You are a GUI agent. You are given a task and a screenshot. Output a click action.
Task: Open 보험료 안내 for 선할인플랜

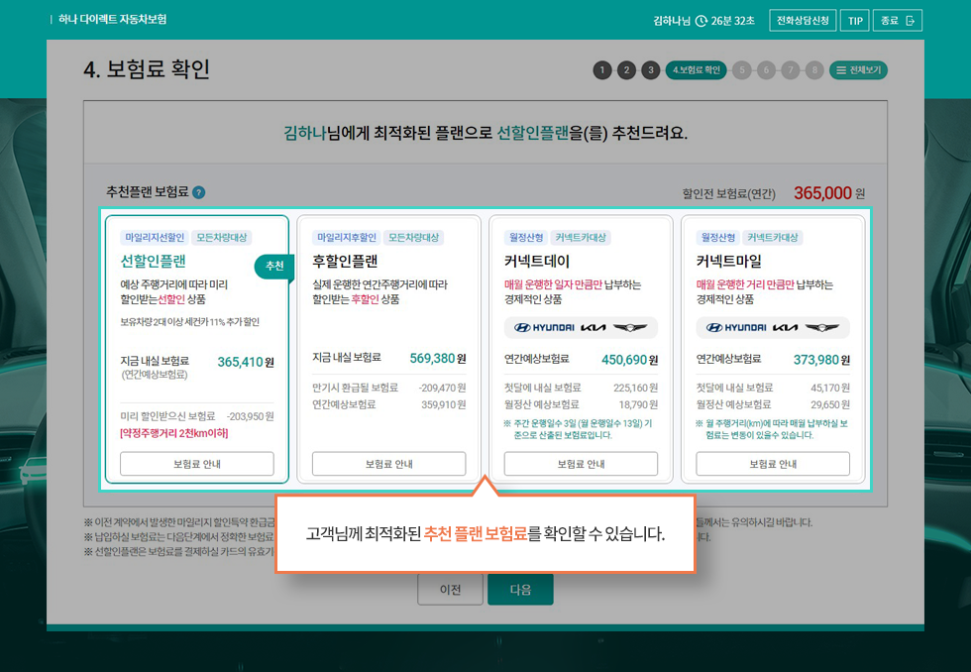tap(196, 463)
